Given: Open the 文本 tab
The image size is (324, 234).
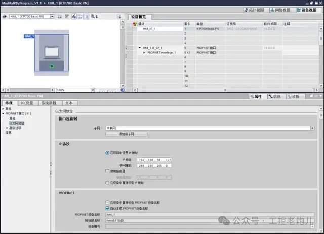Looking at the screenshot, I should tap(69, 103).
